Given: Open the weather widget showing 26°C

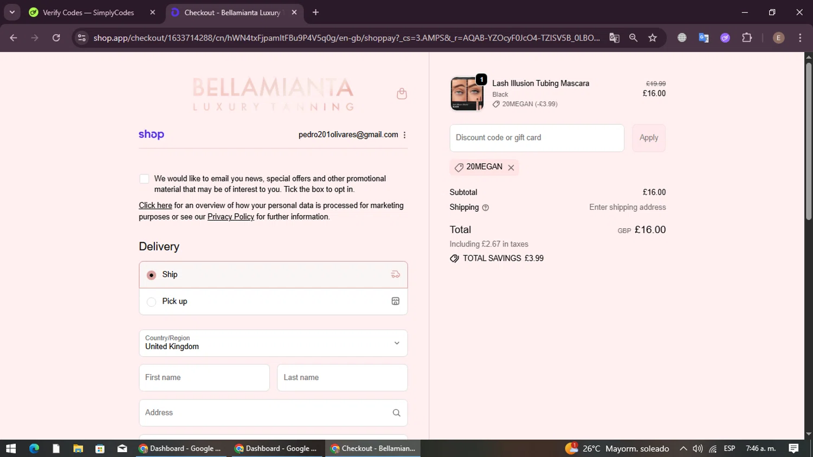Looking at the screenshot, I should pos(617,448).
